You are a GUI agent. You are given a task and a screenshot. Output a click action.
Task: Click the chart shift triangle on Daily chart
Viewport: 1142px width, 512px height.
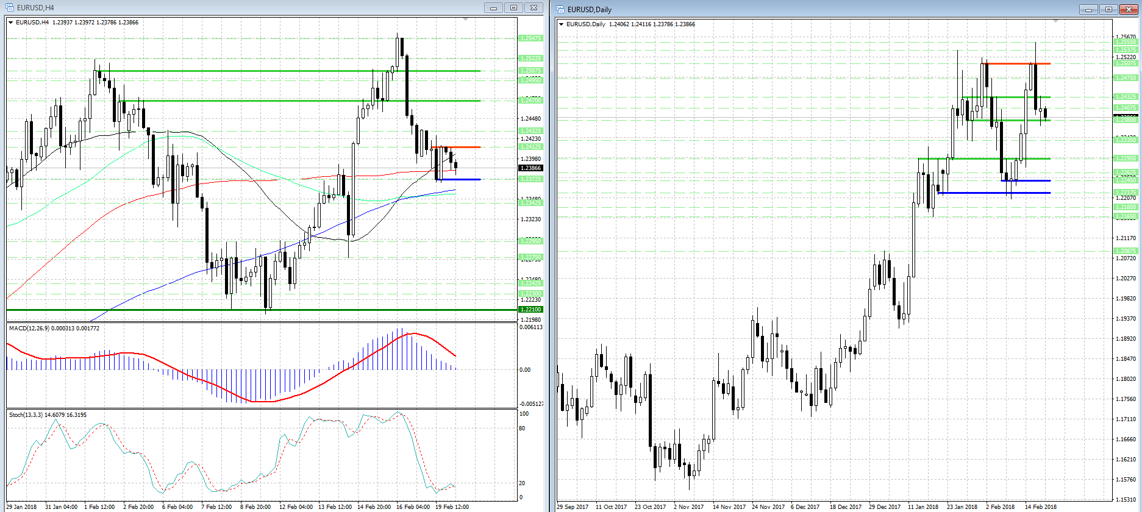click(1056, 21)
